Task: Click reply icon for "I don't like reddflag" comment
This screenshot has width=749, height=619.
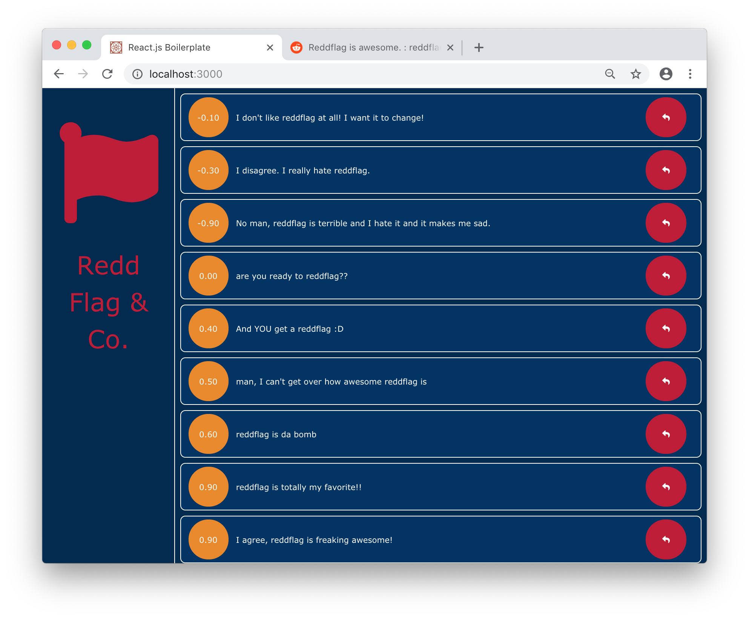Action: coord(666,117)
